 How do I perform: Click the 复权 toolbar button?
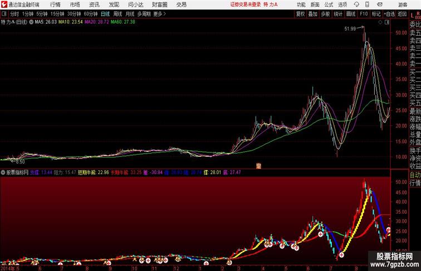tap(301, 14)
